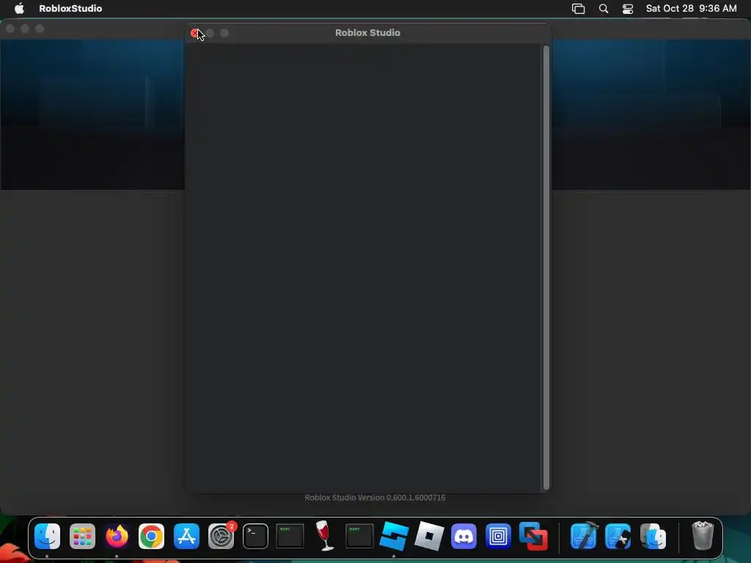
Task: Click the overlapping-windows icon in the menu bar
Action: tap(579, 9)
